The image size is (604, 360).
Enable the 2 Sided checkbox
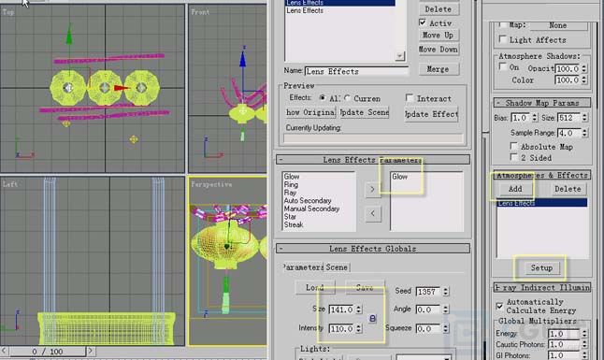(x=514, y=157)
